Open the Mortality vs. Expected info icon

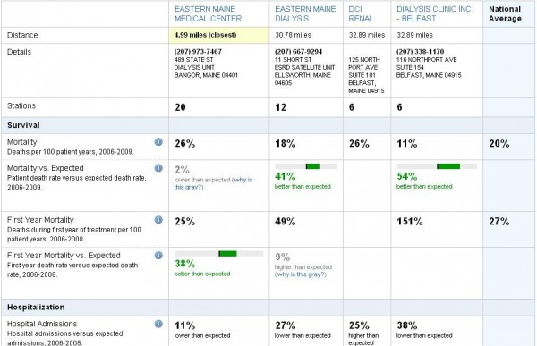[158, 168]
